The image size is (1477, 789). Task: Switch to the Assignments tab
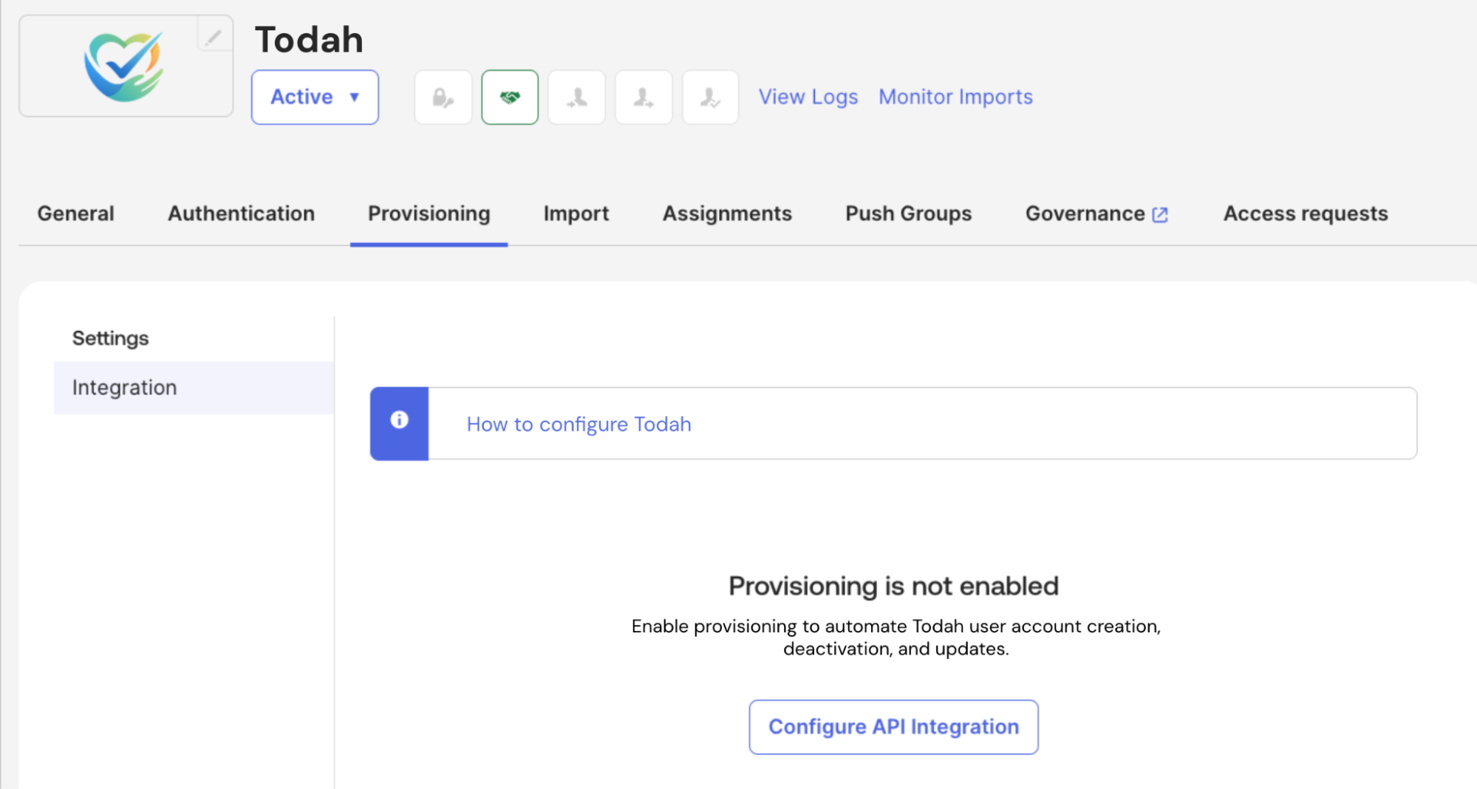726,213
